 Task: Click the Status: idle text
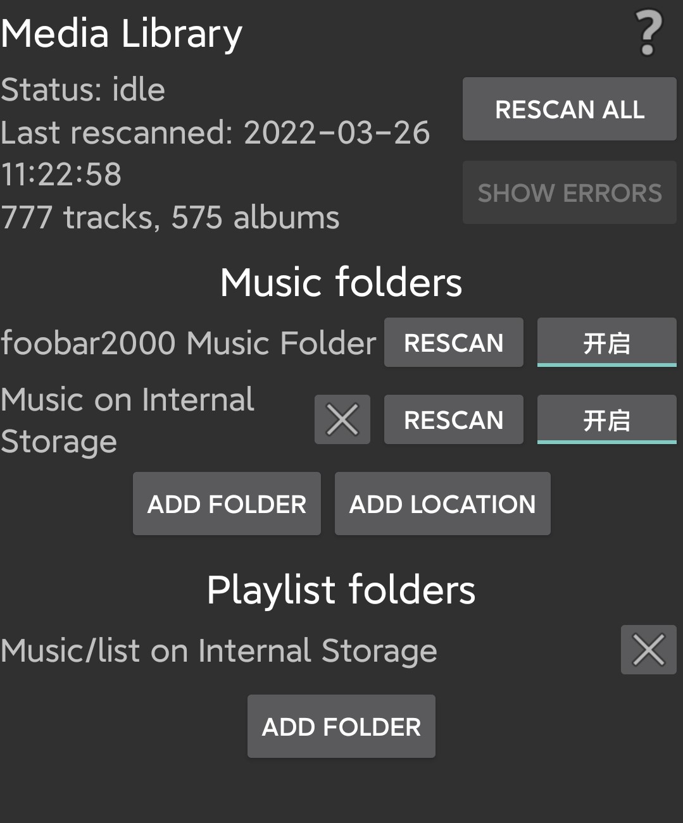83,89
